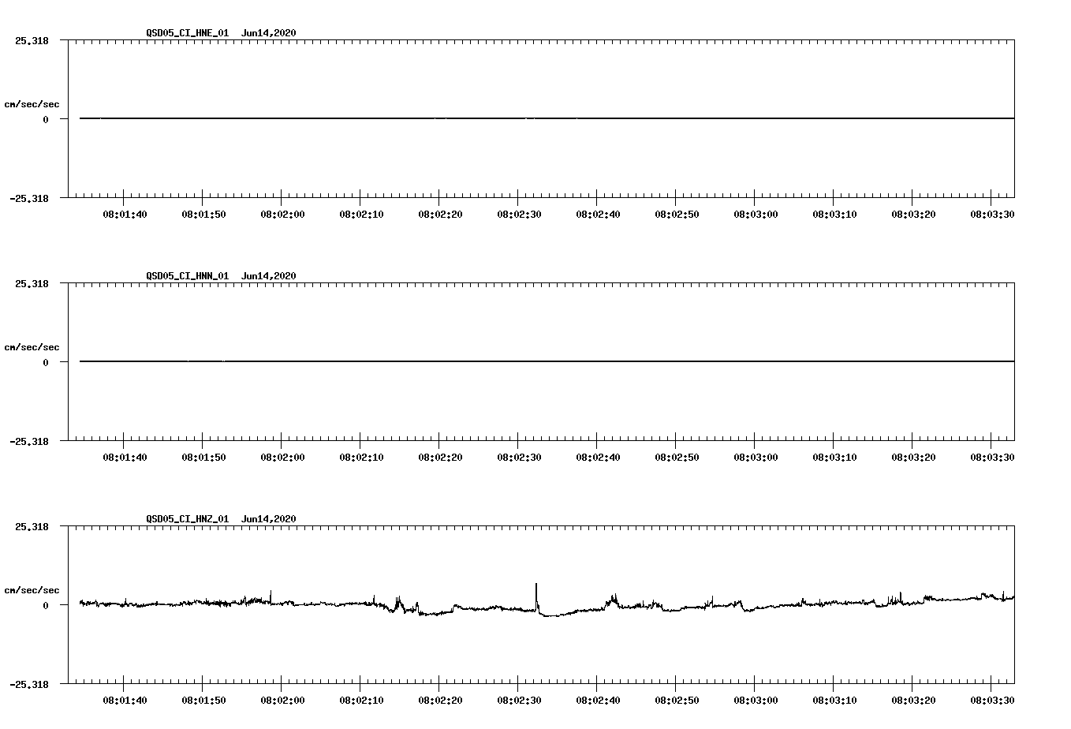Select the -25.318 bottom label of HNE plot
Image resolution: width=1071 pixels, height=729 pixels.
coord(29,198)
